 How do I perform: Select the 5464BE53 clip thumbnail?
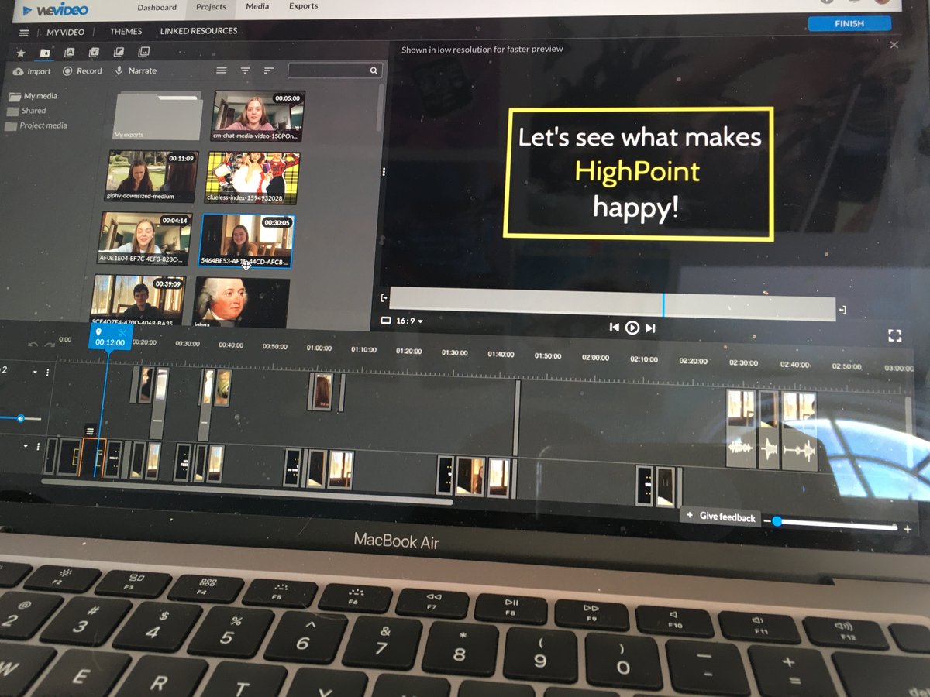pyautogui.click(x=246, y=241)
